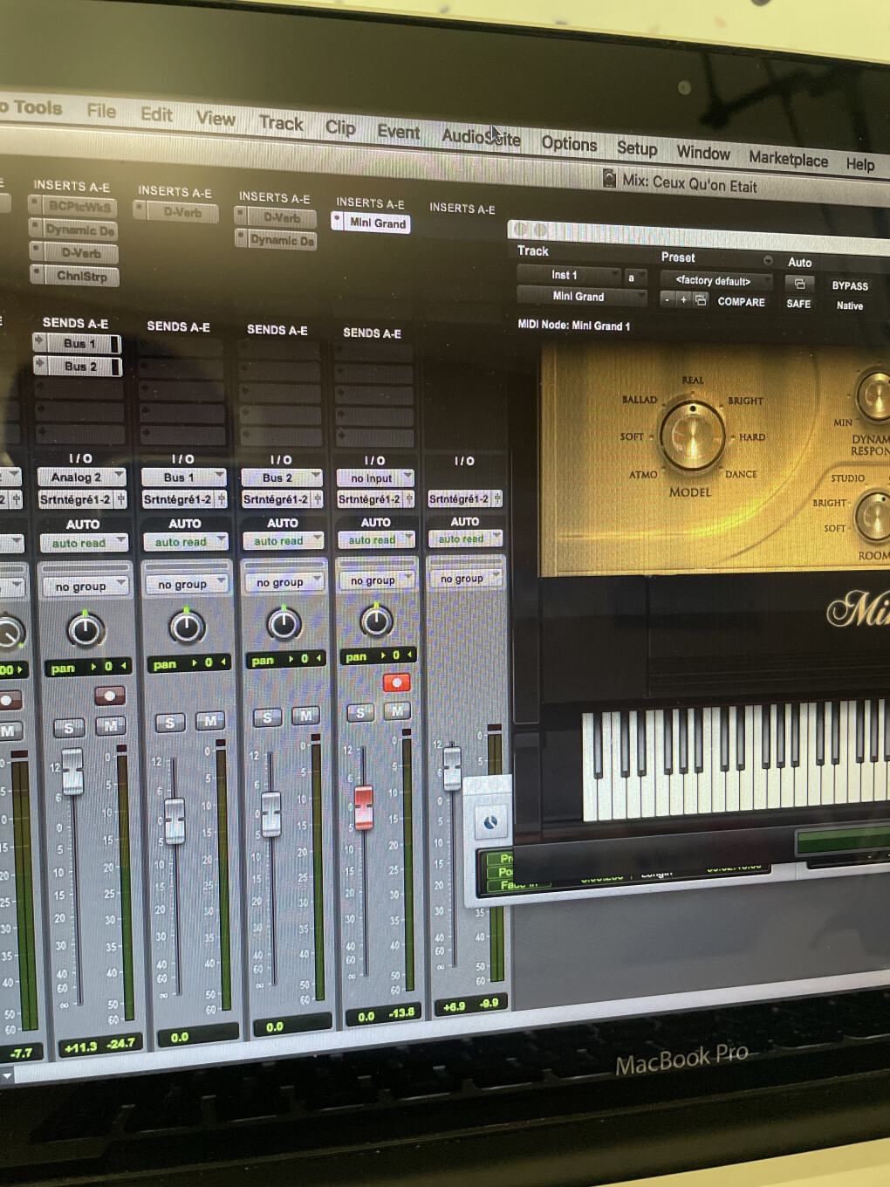Image resolution: width=890 pixels, height=1187 pixels.
Task: Mute the Bus 1 track
Action: [209, 720]
